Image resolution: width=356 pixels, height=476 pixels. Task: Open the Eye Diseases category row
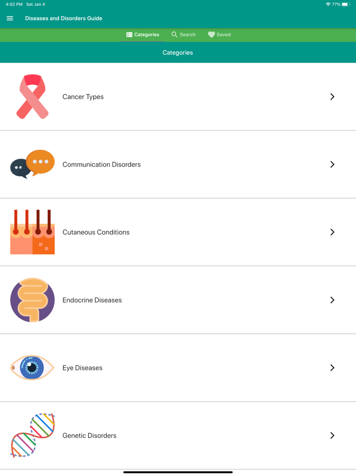coord(178,367)
